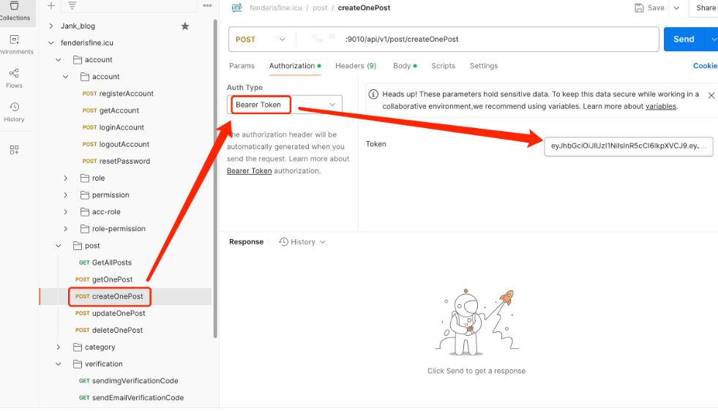Dismiss the Heads up banner with the X
The width and height of the screenshot is (718, 411).
[x=710, y=94]
